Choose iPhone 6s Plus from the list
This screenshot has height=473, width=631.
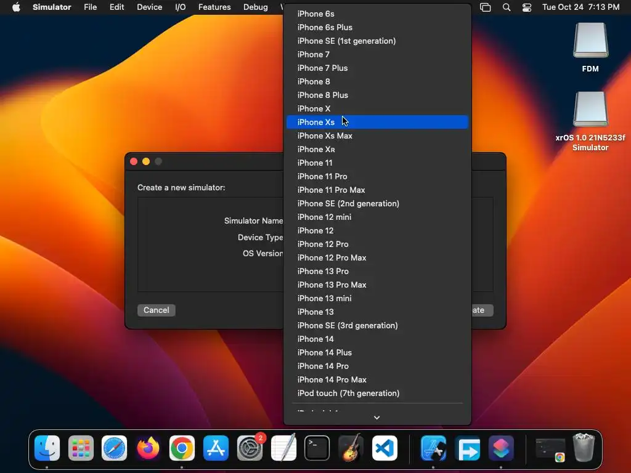tap(377, 27)
